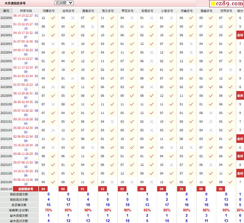The width and height of the screenshot is (244, 223).
Task: Click draw numbers 26 28 32 34 35
Action: click(23, 102)
